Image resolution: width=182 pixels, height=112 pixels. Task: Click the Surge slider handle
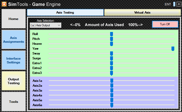pos(111,58)
